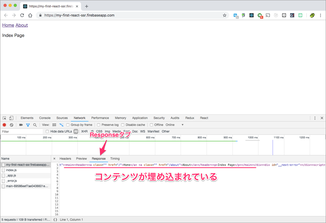Image resolution: width=326 pixels, height=223 pixels.
Task: Toggle the network filter funnel icon
Action: 28,125
